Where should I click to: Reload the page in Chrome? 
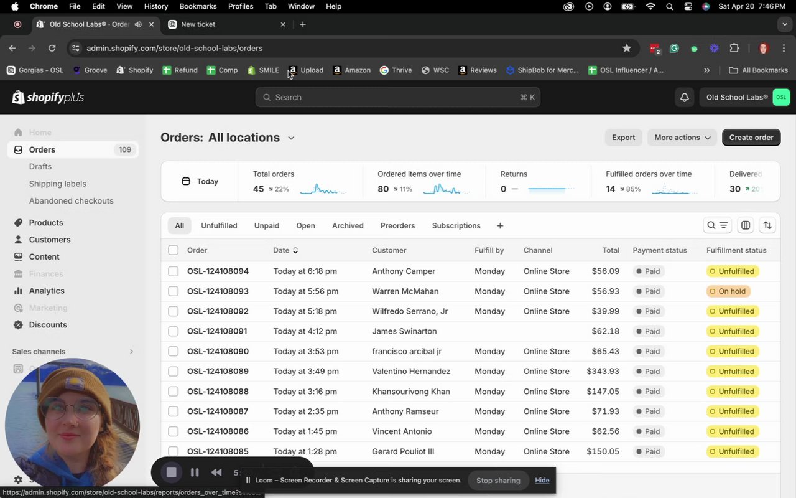[x=52, y=48]
